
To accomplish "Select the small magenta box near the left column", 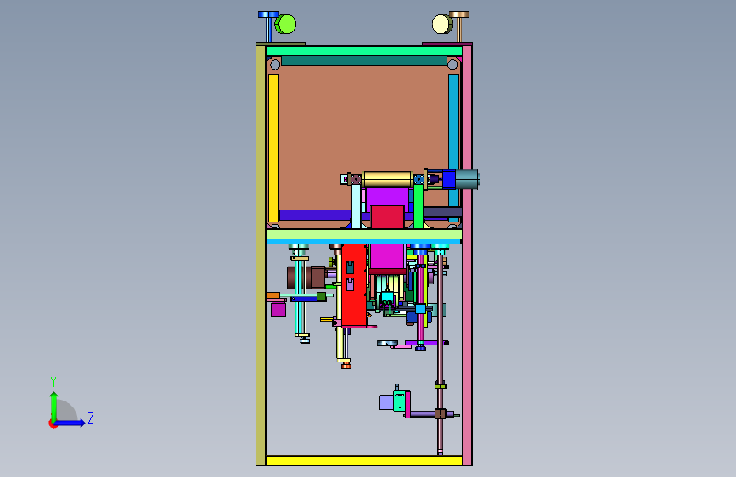I will (x=278, y=309).
